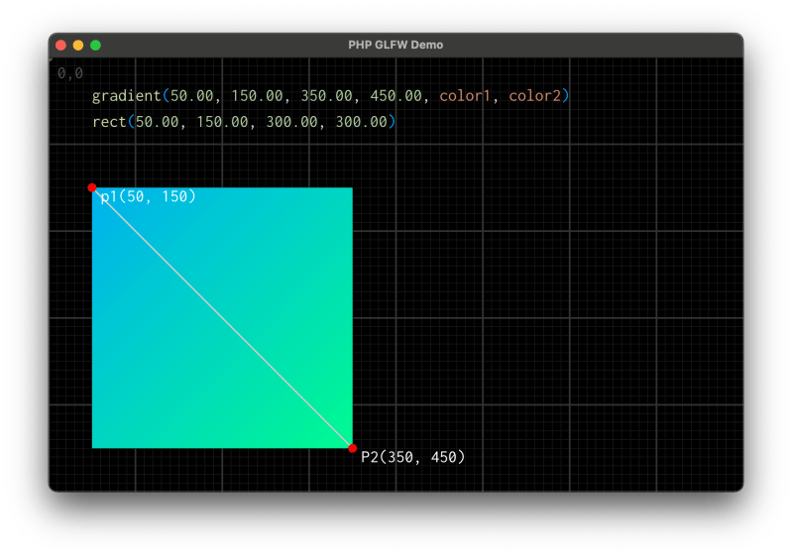
Task: Click the 'color1' argument text
Action: pos(465,96)
